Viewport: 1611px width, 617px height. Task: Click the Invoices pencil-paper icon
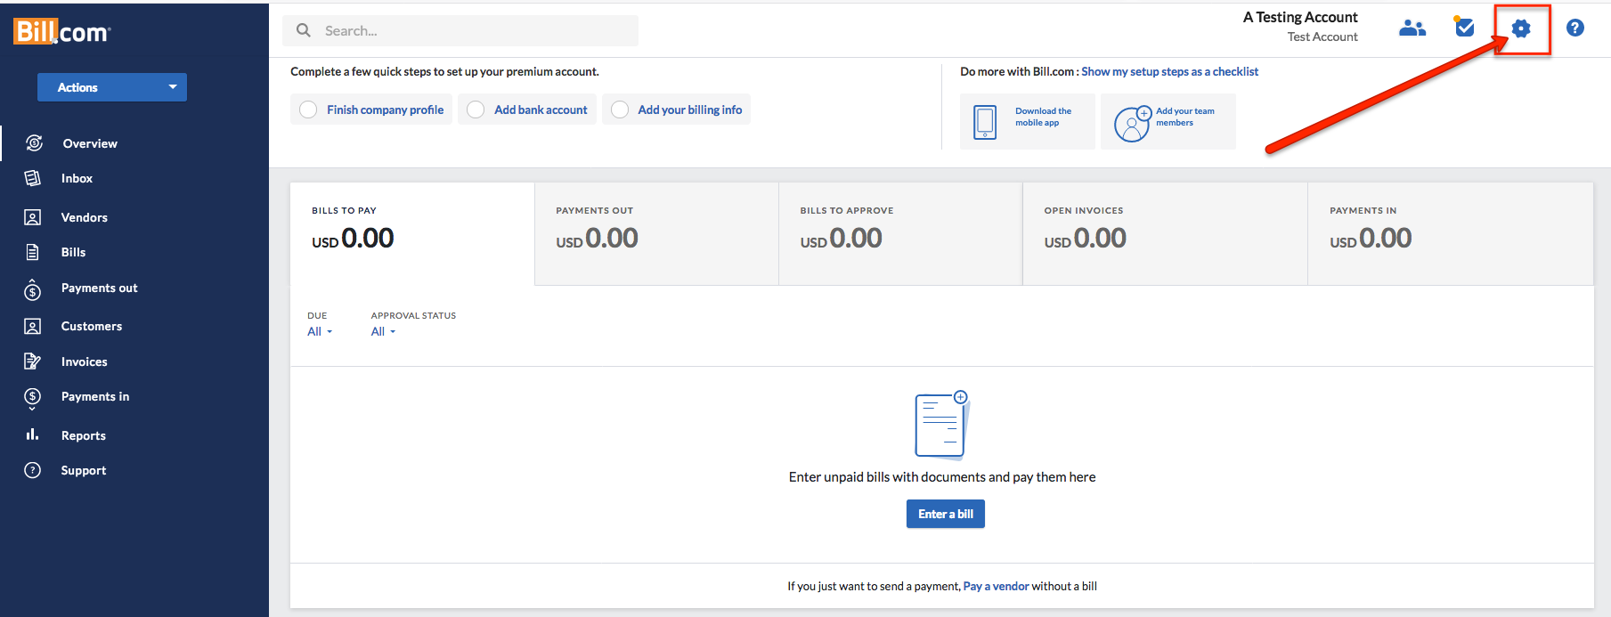coord(33,361)
